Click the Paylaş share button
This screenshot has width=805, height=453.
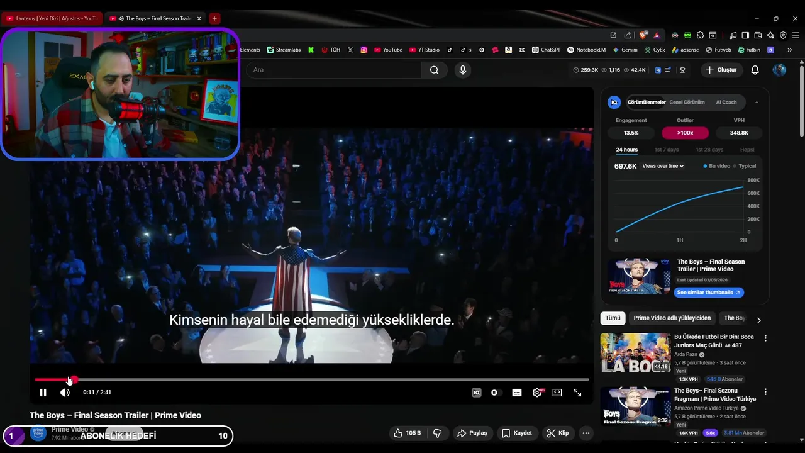tap(472, 433)
